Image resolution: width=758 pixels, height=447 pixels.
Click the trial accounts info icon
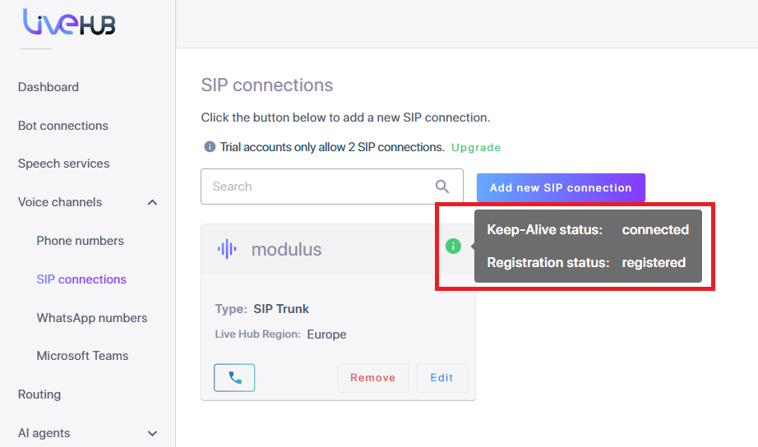210,147
